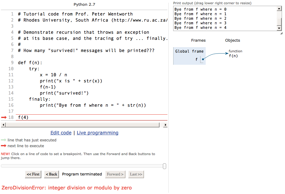Set breakpoint on line 10 'try:'
285x194 pixels.
34,69
